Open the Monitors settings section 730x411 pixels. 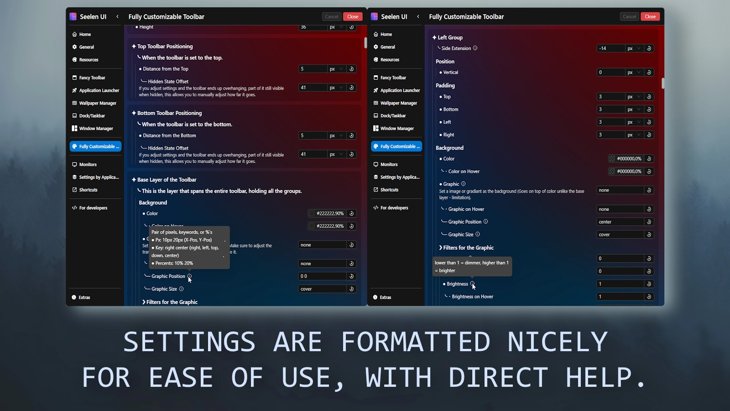(x=88, y=164)
